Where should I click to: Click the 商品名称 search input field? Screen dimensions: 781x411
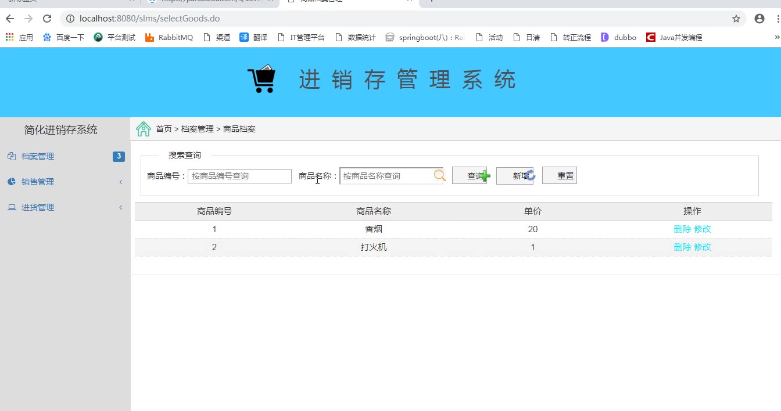(x=386, y=176)
